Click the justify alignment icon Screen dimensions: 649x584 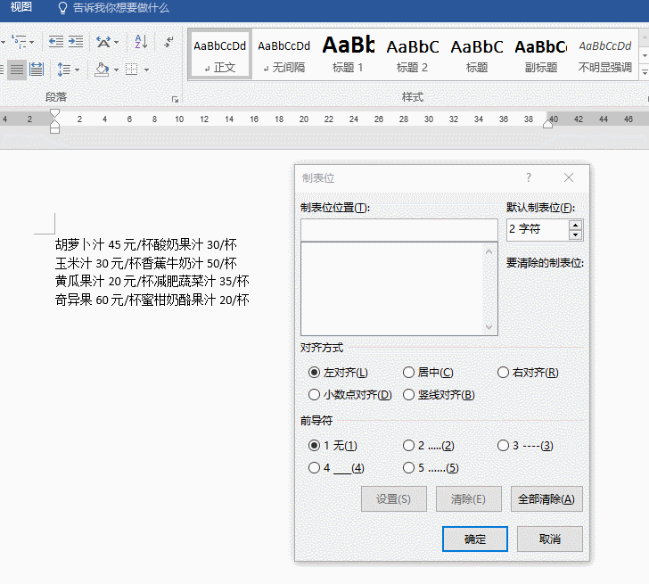[x=16, y=70]
